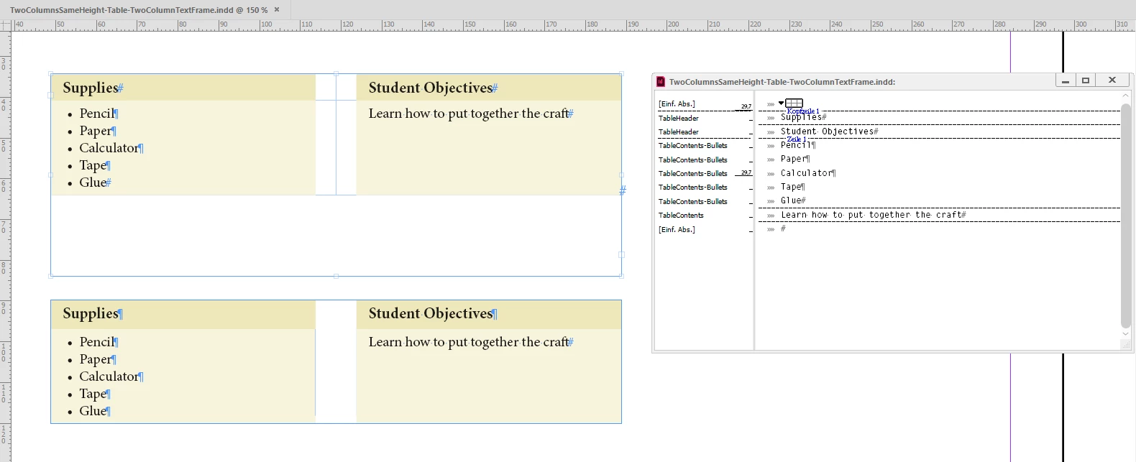Click the TableContents style label
This screenshot has width=1136, height=462.
click(x=682, y=216)
